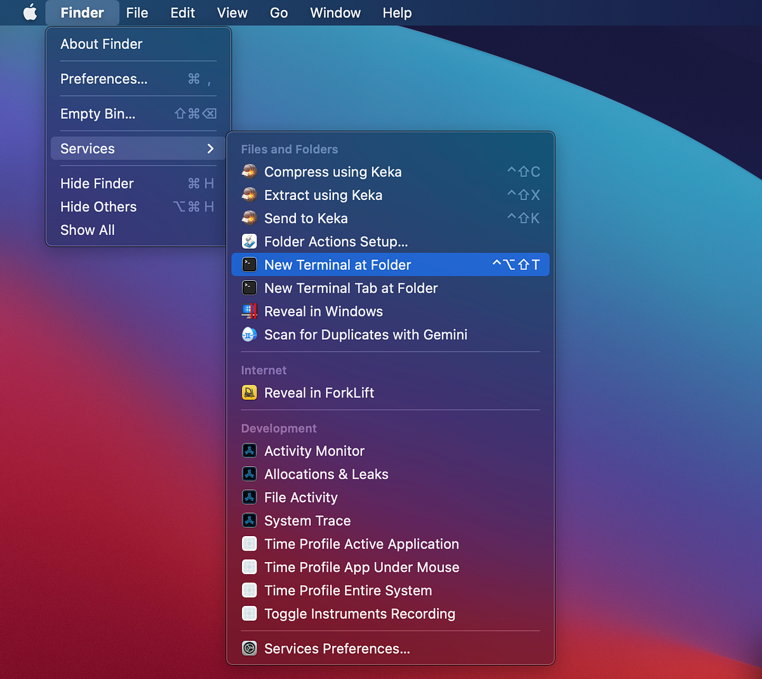This screenshot has height=679, width=762.
Task: Choose New Terminal at Folder label
Action: (x=338, y=265)
